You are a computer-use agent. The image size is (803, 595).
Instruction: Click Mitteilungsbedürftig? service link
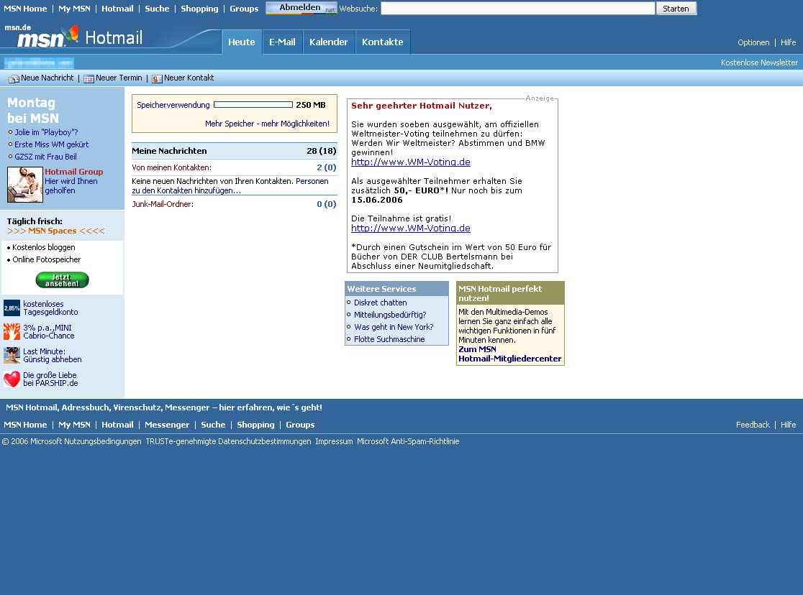(x=390, y=315)
